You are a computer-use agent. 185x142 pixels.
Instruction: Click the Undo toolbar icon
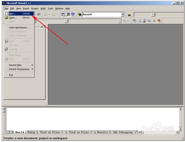coord(46,14)
